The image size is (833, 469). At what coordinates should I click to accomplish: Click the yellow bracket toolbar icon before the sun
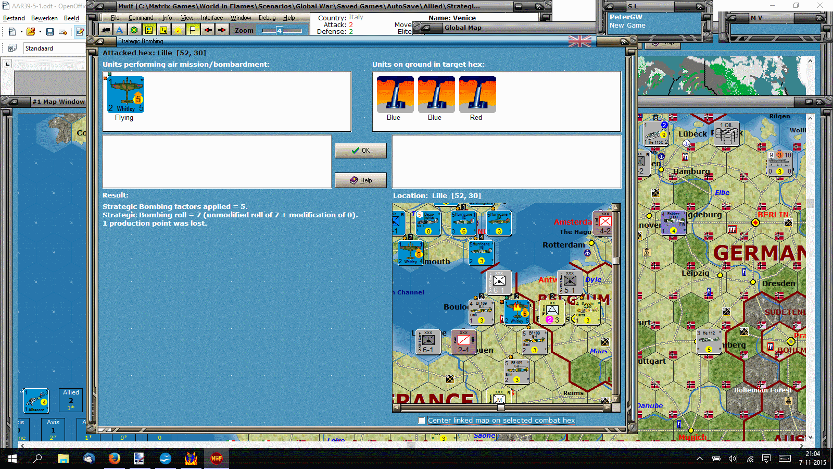[x=163, y=30]
